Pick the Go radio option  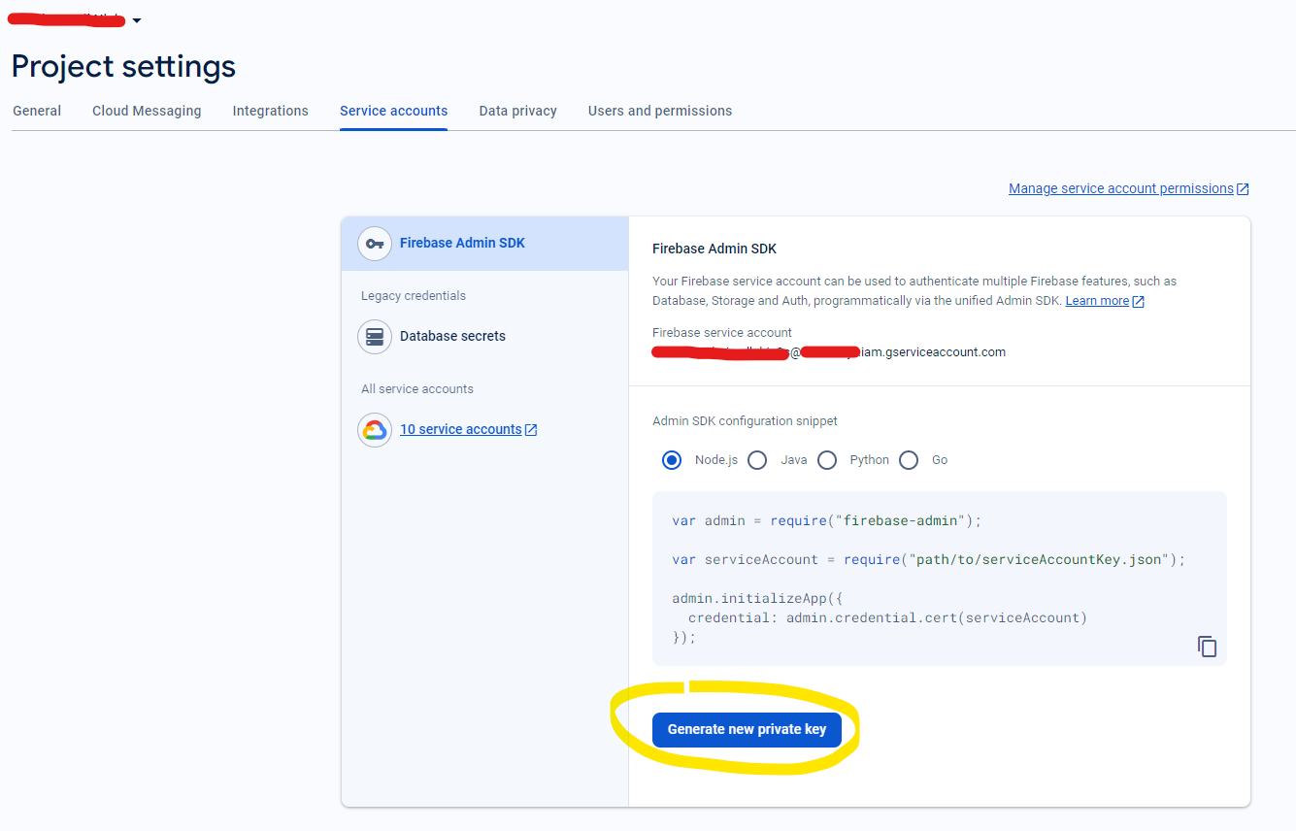pyautogui.click(x=909, y=460)
